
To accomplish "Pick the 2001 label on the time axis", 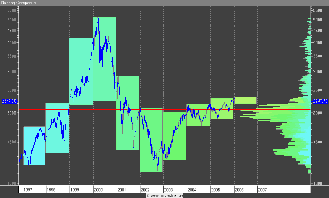I will (x=122, y=190).
